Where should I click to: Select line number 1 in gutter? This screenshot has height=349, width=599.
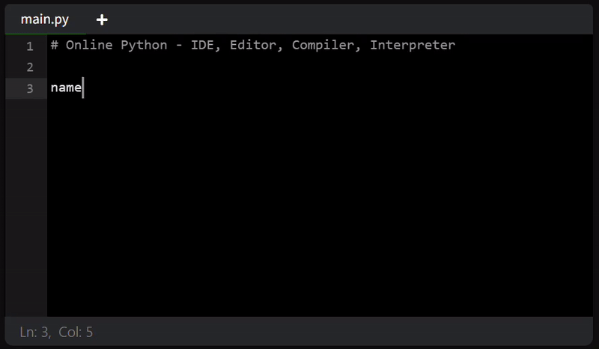(x=30, y=46)
